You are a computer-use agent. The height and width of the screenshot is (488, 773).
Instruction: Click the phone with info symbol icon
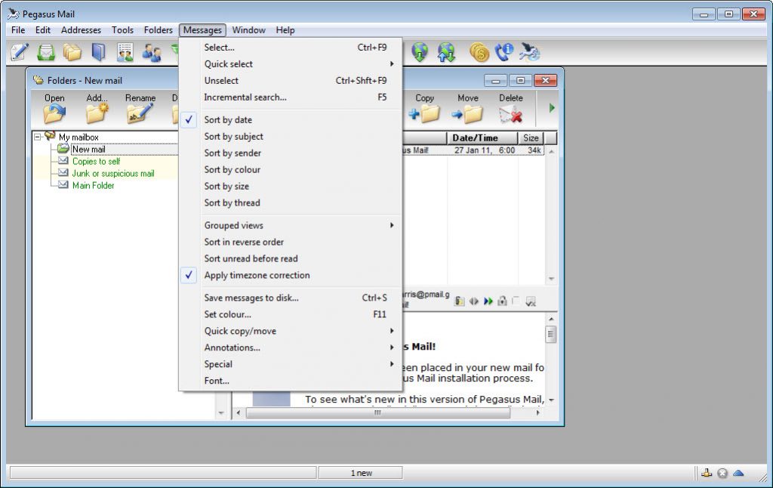(x=504, y=52)
